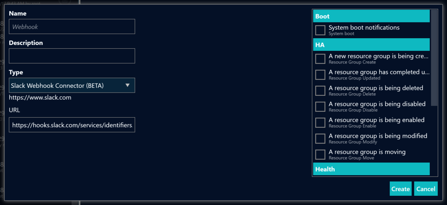Click the 'A resource group is moving' label
Viewport: 447px width, 205px height.
tap(367, 152)
